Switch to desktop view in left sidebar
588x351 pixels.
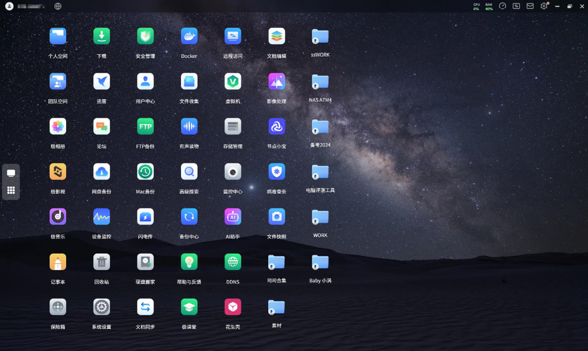pos(11,173)
